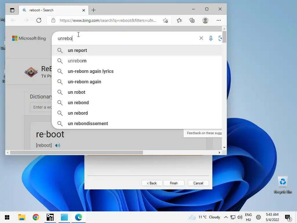Click the horizontal scrollbar right arrow
297x223 pixels.
(x=219, y=153)
